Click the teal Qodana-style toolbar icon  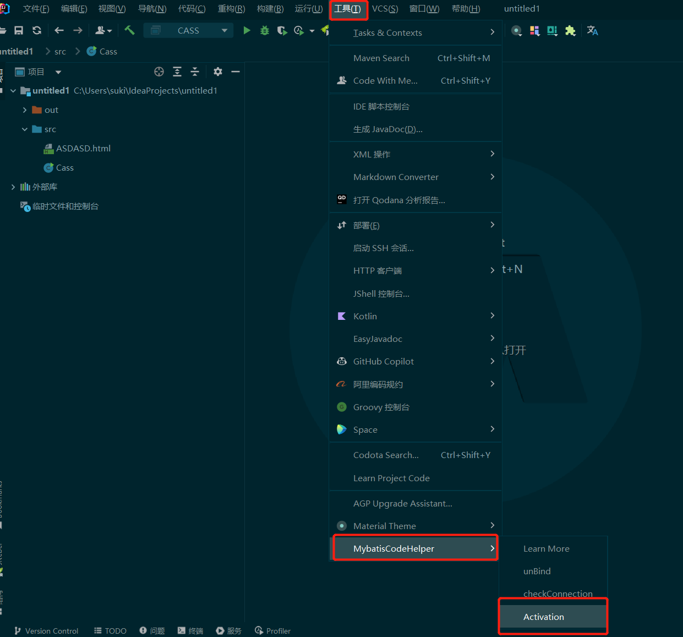pos(552,31)
